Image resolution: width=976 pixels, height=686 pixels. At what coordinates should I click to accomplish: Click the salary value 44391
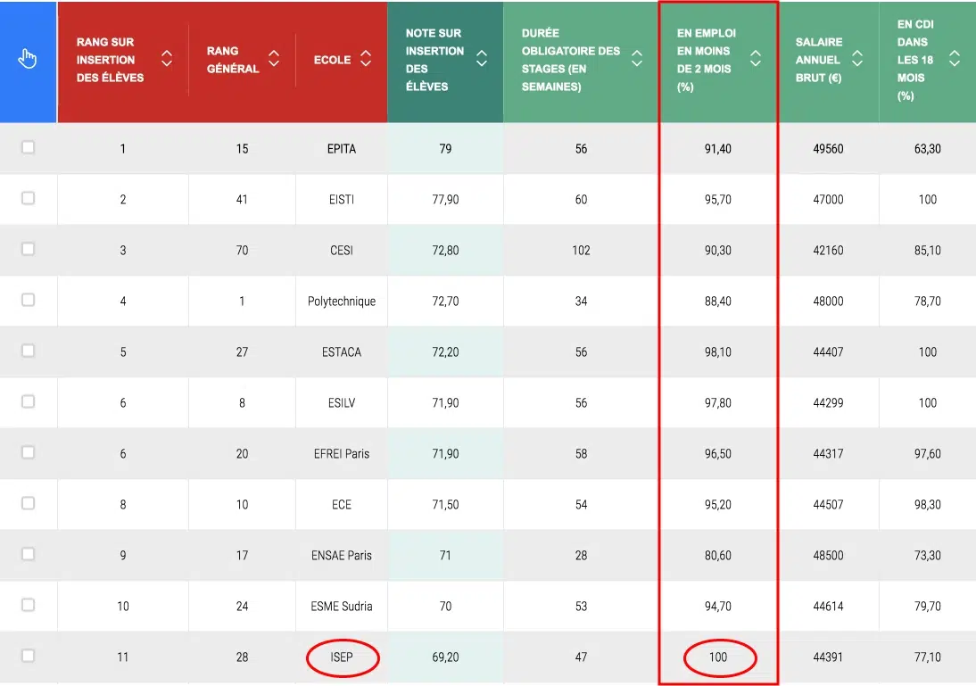(829, 657)
